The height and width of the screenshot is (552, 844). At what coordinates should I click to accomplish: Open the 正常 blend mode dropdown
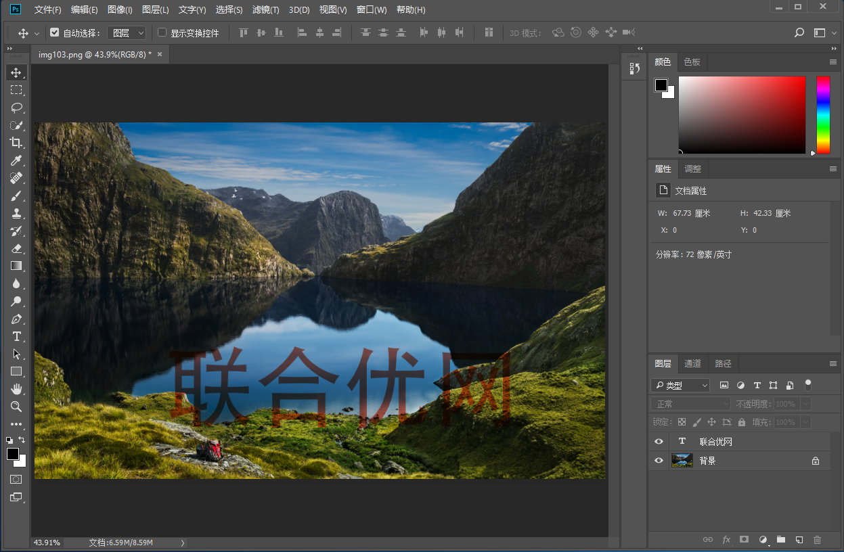pyautogui.click(x=691, y=404)
